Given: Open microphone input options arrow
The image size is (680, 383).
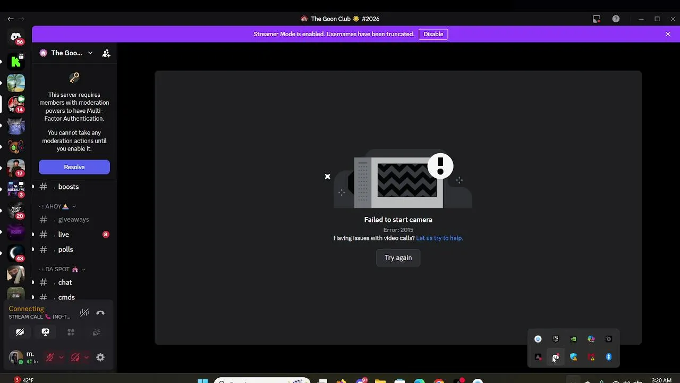Looking at the screenshot, I should [x=61, y=357].
